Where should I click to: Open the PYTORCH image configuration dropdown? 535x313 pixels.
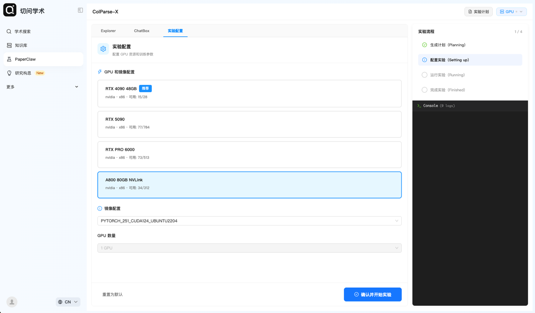[249, 221]
